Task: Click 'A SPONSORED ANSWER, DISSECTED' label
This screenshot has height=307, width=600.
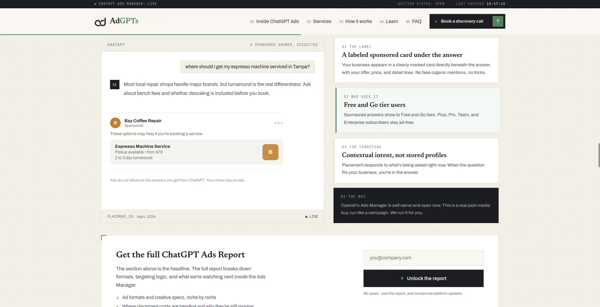Action: (x=284, y=45)
